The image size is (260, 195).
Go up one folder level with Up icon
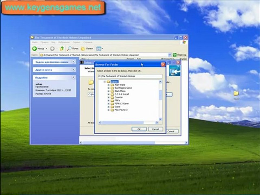tap(62, 48)
